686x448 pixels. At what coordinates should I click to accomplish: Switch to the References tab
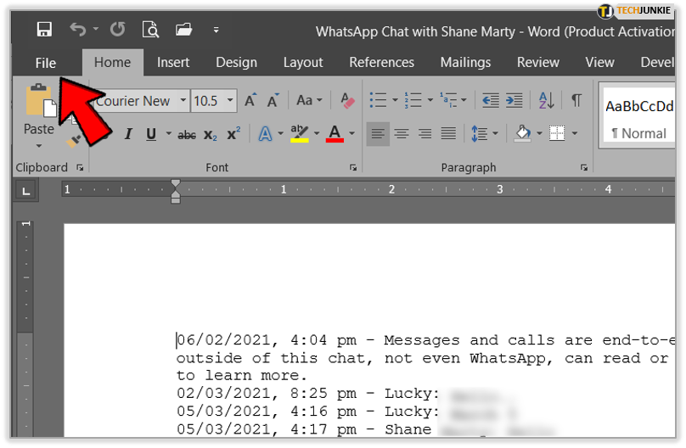[381, 63]
